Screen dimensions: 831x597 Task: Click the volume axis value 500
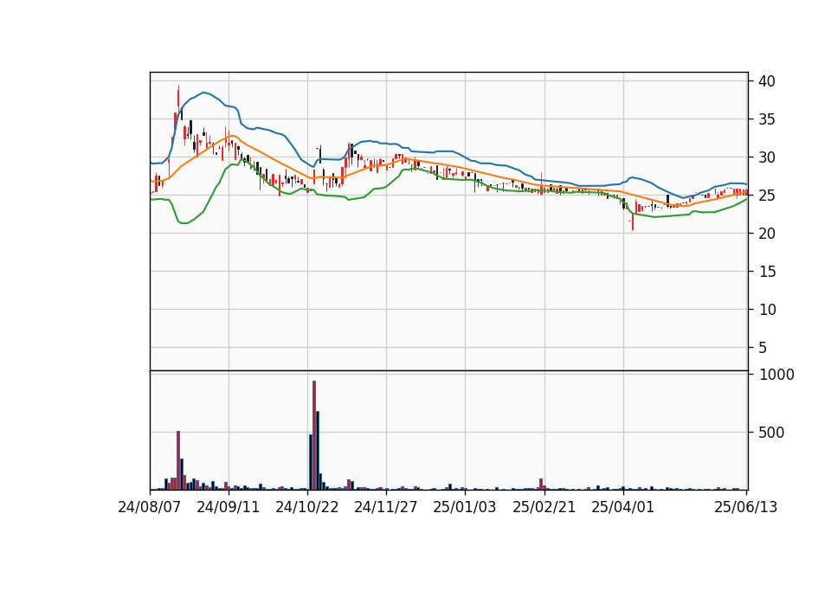click(x=771, y=433)
